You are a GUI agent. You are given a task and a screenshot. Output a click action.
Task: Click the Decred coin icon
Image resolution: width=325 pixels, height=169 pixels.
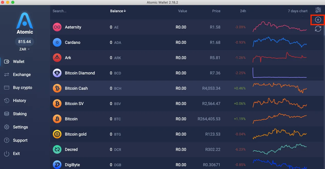(57, 149)
